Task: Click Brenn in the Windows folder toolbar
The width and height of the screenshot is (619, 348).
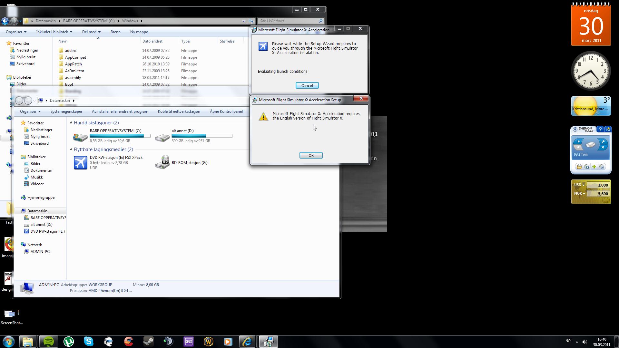Action: pos(115,32)
